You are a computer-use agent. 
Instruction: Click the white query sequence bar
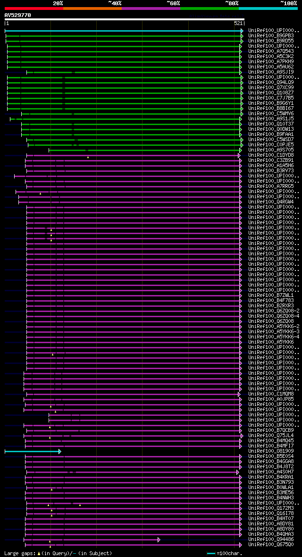125,19
